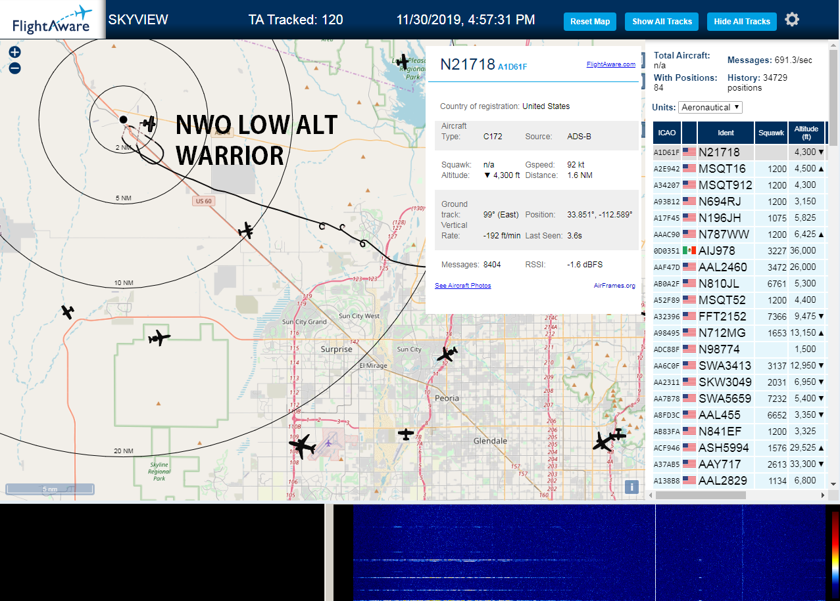Select aircraft icon along US 60

click(x=246, y=230)
